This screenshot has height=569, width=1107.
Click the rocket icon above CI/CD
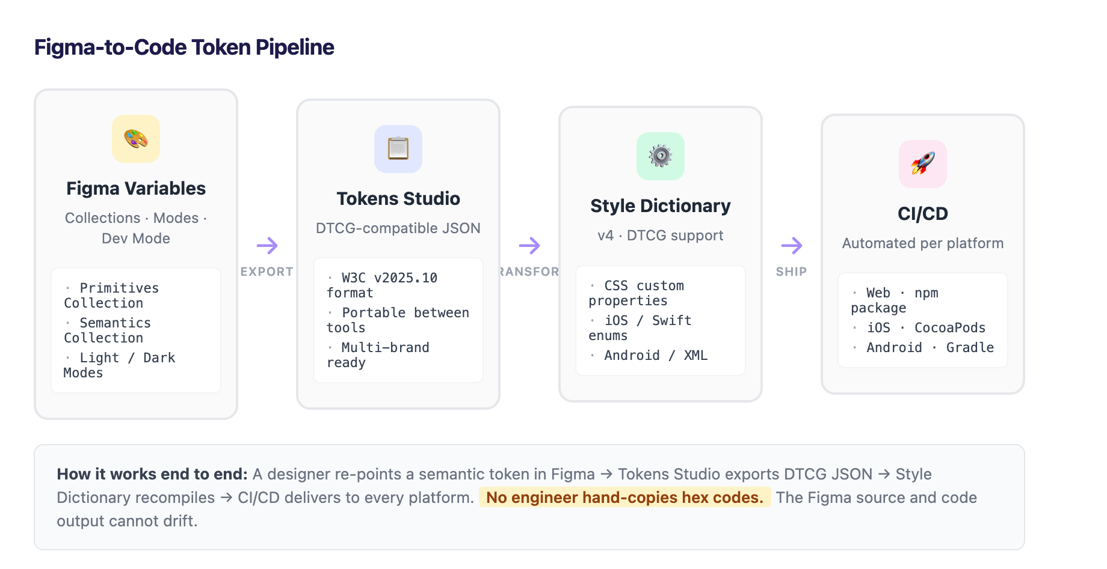(x=923, y=164)
